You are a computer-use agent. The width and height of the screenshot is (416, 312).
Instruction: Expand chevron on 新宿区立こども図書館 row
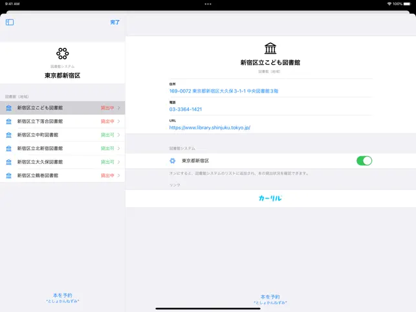118,108
